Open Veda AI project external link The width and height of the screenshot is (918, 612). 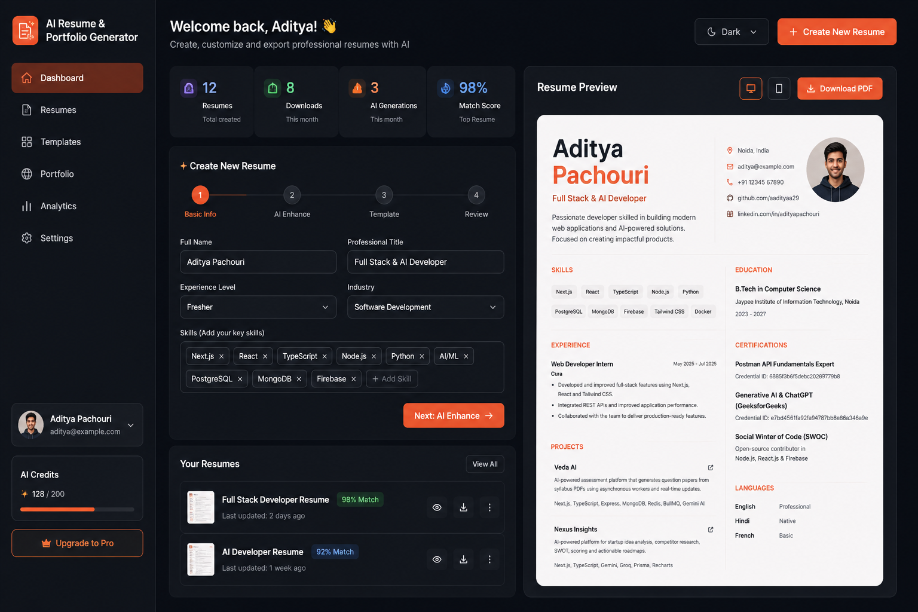tap(711, 467)
